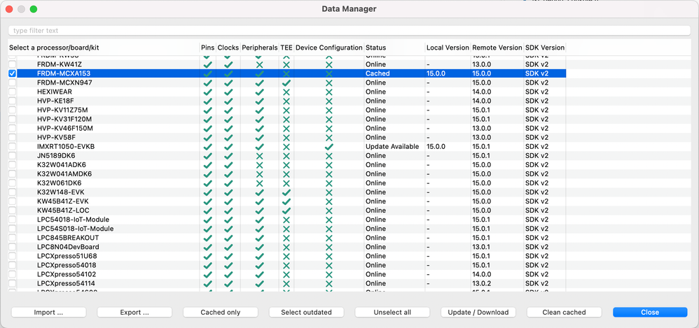This screenshot has width=699, height=328.
Task: Click the Clocks checkmark for HVP-KE18F
Action: (228, 101)
